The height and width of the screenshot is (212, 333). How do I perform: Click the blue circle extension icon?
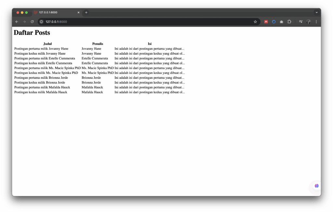point(273,21)
